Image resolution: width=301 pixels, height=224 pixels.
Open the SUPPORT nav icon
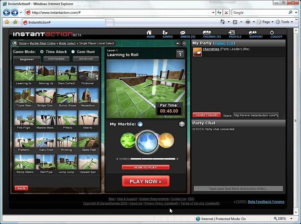(252, 32)
